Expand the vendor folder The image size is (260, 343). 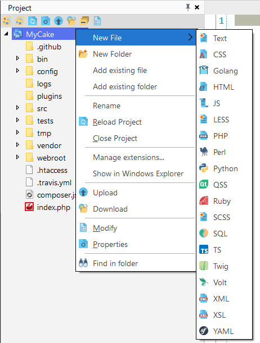(x=17, y=145)
